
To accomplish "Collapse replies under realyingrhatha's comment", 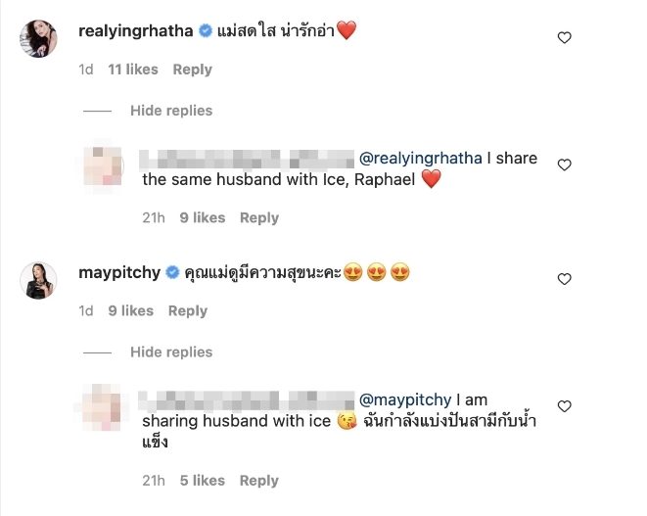I will 171,111.
